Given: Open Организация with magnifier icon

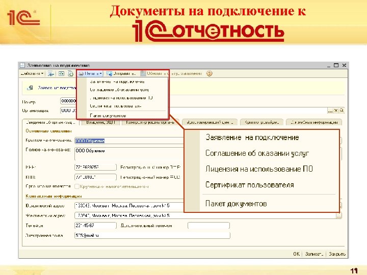Looking at the screenshot, I should pos(342,111).
